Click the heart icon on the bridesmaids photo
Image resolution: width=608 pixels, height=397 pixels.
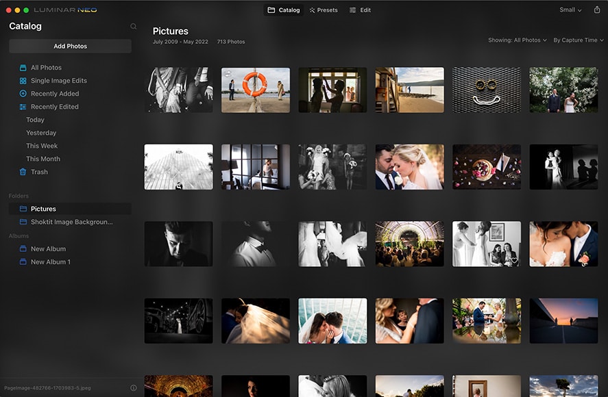[514, 260]
